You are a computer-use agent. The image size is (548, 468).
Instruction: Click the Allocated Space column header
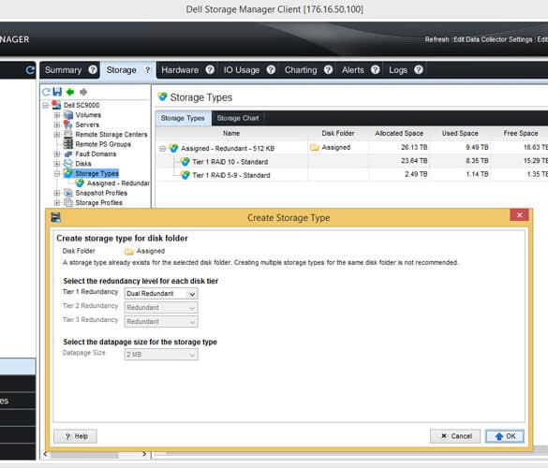399,133
